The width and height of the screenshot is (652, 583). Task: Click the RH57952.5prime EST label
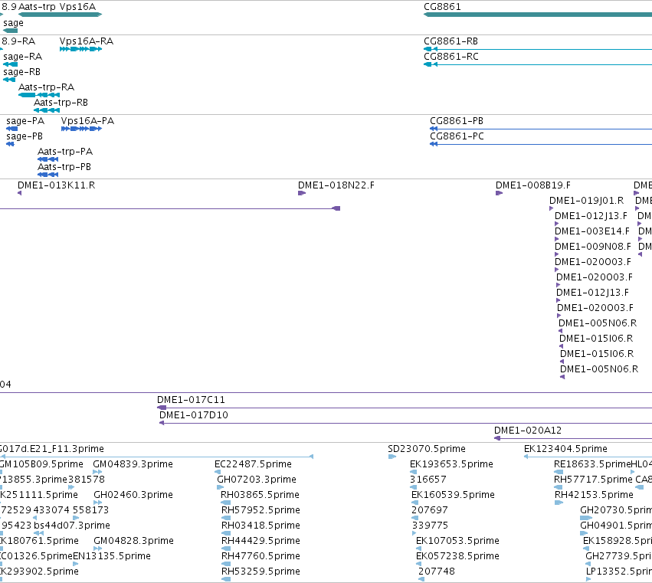point(260,511)
